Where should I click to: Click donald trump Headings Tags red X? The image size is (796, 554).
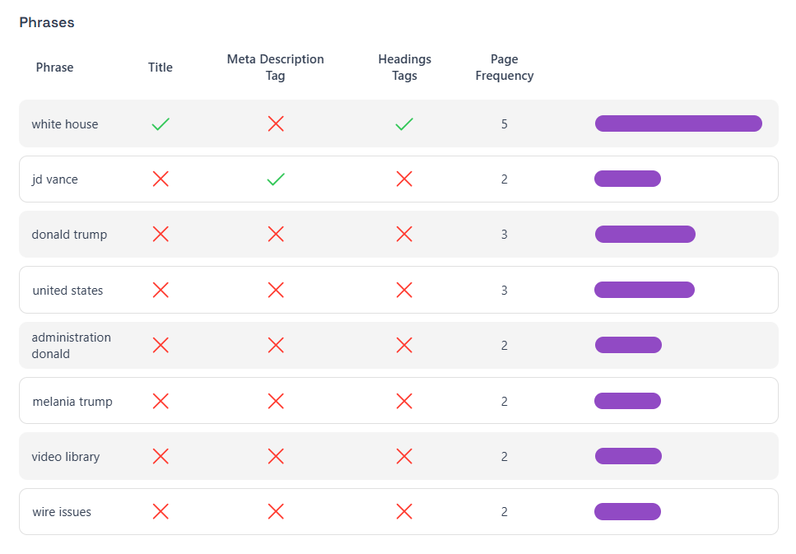(404, 235)
